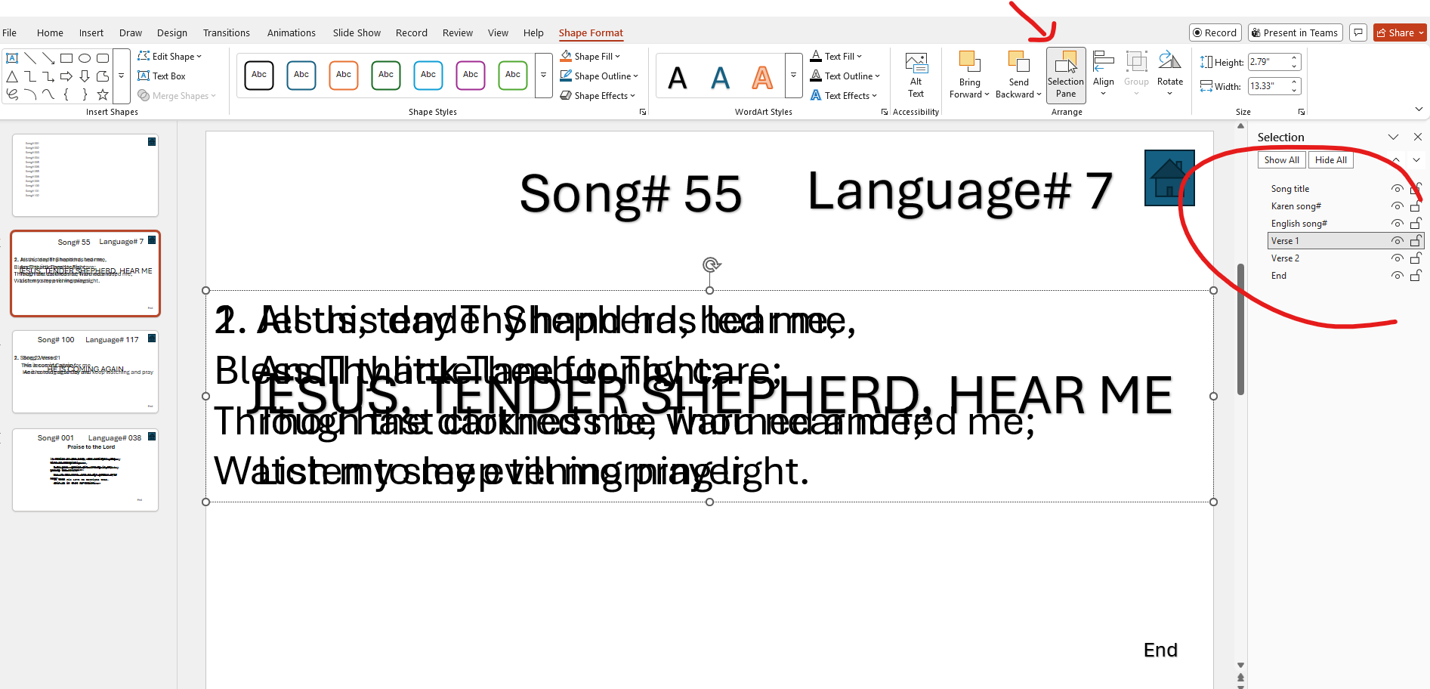Collapse the ribbon using the chevron
The height and width of the screenshot is (689, 1430).
[x=1419, y=110]
